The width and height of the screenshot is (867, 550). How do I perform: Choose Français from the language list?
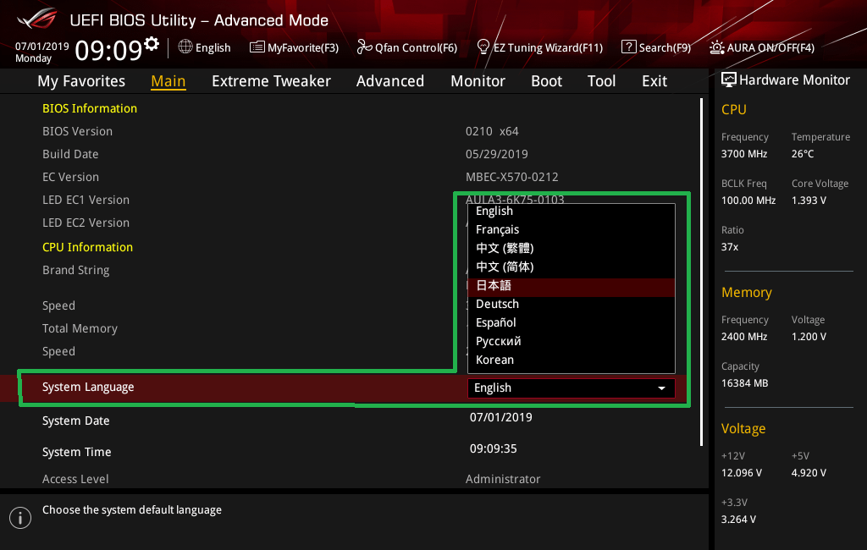tap(572, 229)
